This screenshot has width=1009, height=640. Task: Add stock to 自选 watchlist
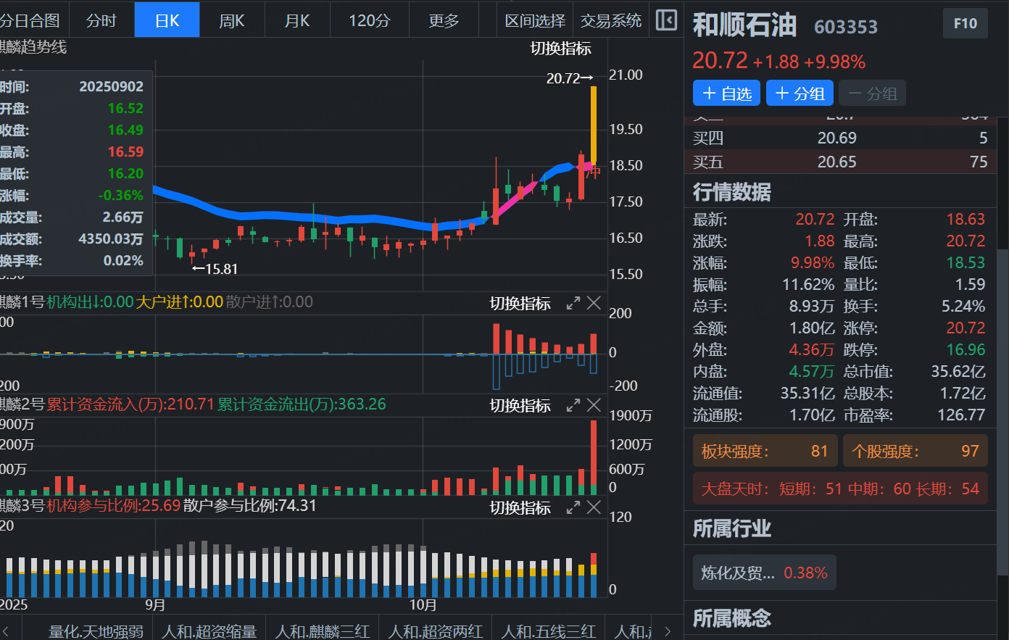(x=727, y=93)
